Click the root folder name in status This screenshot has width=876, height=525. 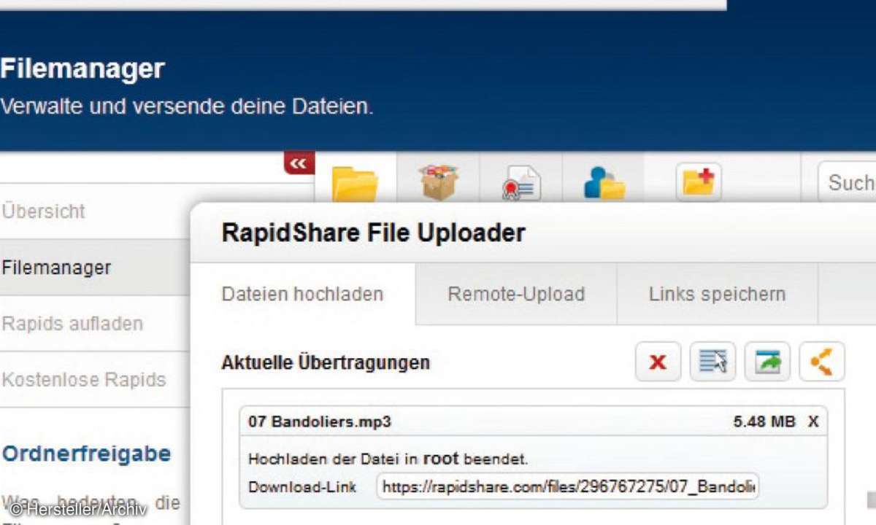[x=441, y=458]
